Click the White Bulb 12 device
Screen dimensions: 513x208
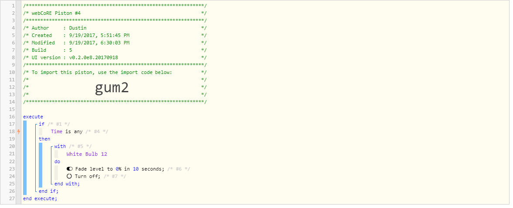(87, 154)
